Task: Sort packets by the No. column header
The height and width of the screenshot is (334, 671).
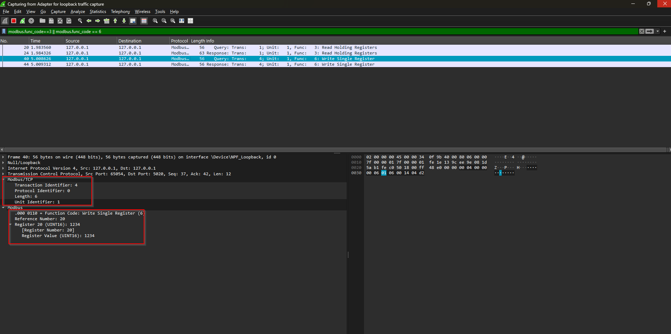Action: click(x=14, y=41)
